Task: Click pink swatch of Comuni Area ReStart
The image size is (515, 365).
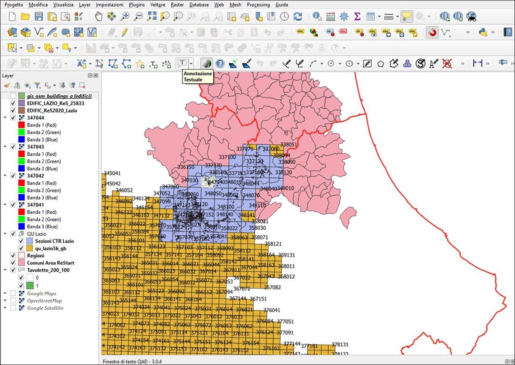Action: 21,263
